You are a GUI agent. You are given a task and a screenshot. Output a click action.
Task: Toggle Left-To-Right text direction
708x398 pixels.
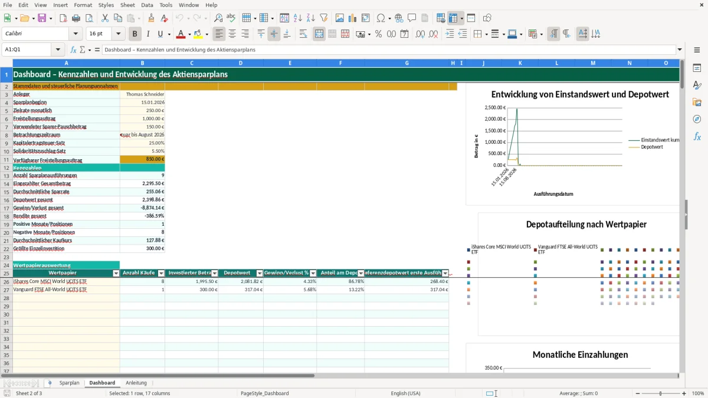pyautogui.click(x=553, y=34)
